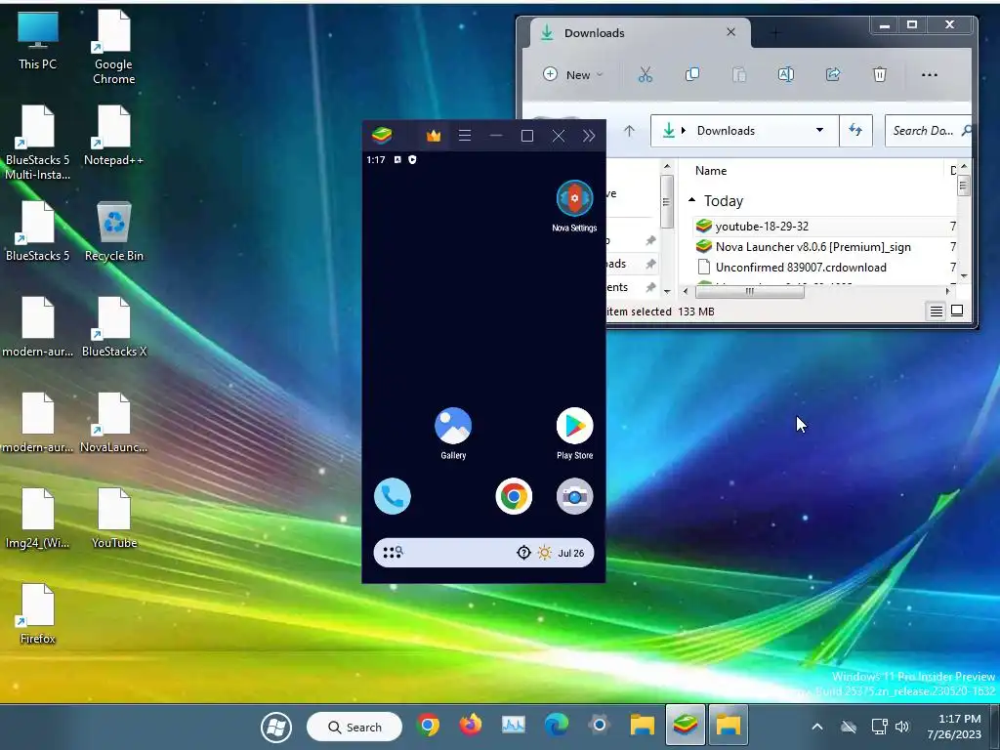Click the Up arrow in Explorer navigation
1000x750 pixels.
(630, 131)
